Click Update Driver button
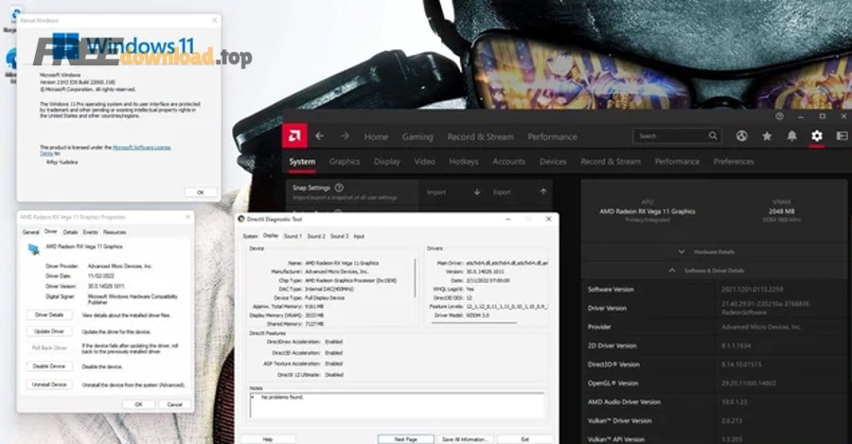 (x=49, y=331)
